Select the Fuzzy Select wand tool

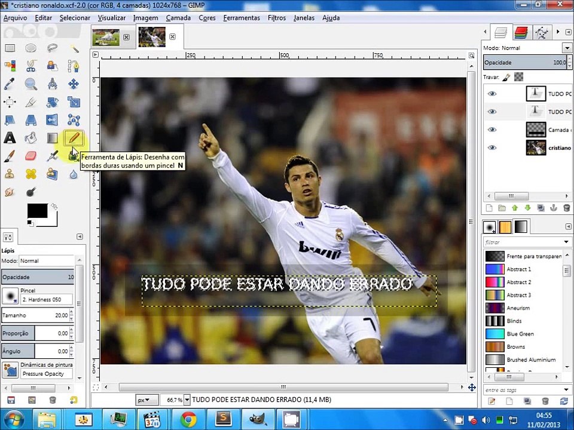74,48
